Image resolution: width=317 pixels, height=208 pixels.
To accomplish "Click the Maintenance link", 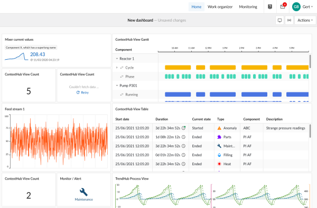I will (84, 200).
